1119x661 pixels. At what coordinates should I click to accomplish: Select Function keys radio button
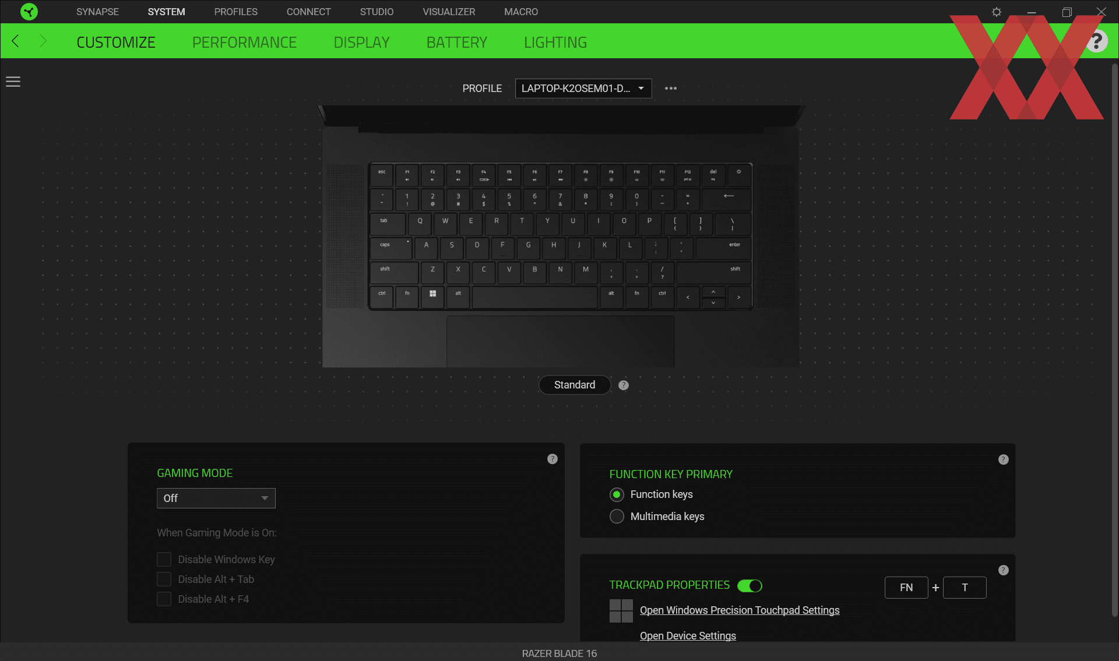click(617, 494)
